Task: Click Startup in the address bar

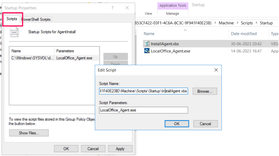Action: coord(266,23)
